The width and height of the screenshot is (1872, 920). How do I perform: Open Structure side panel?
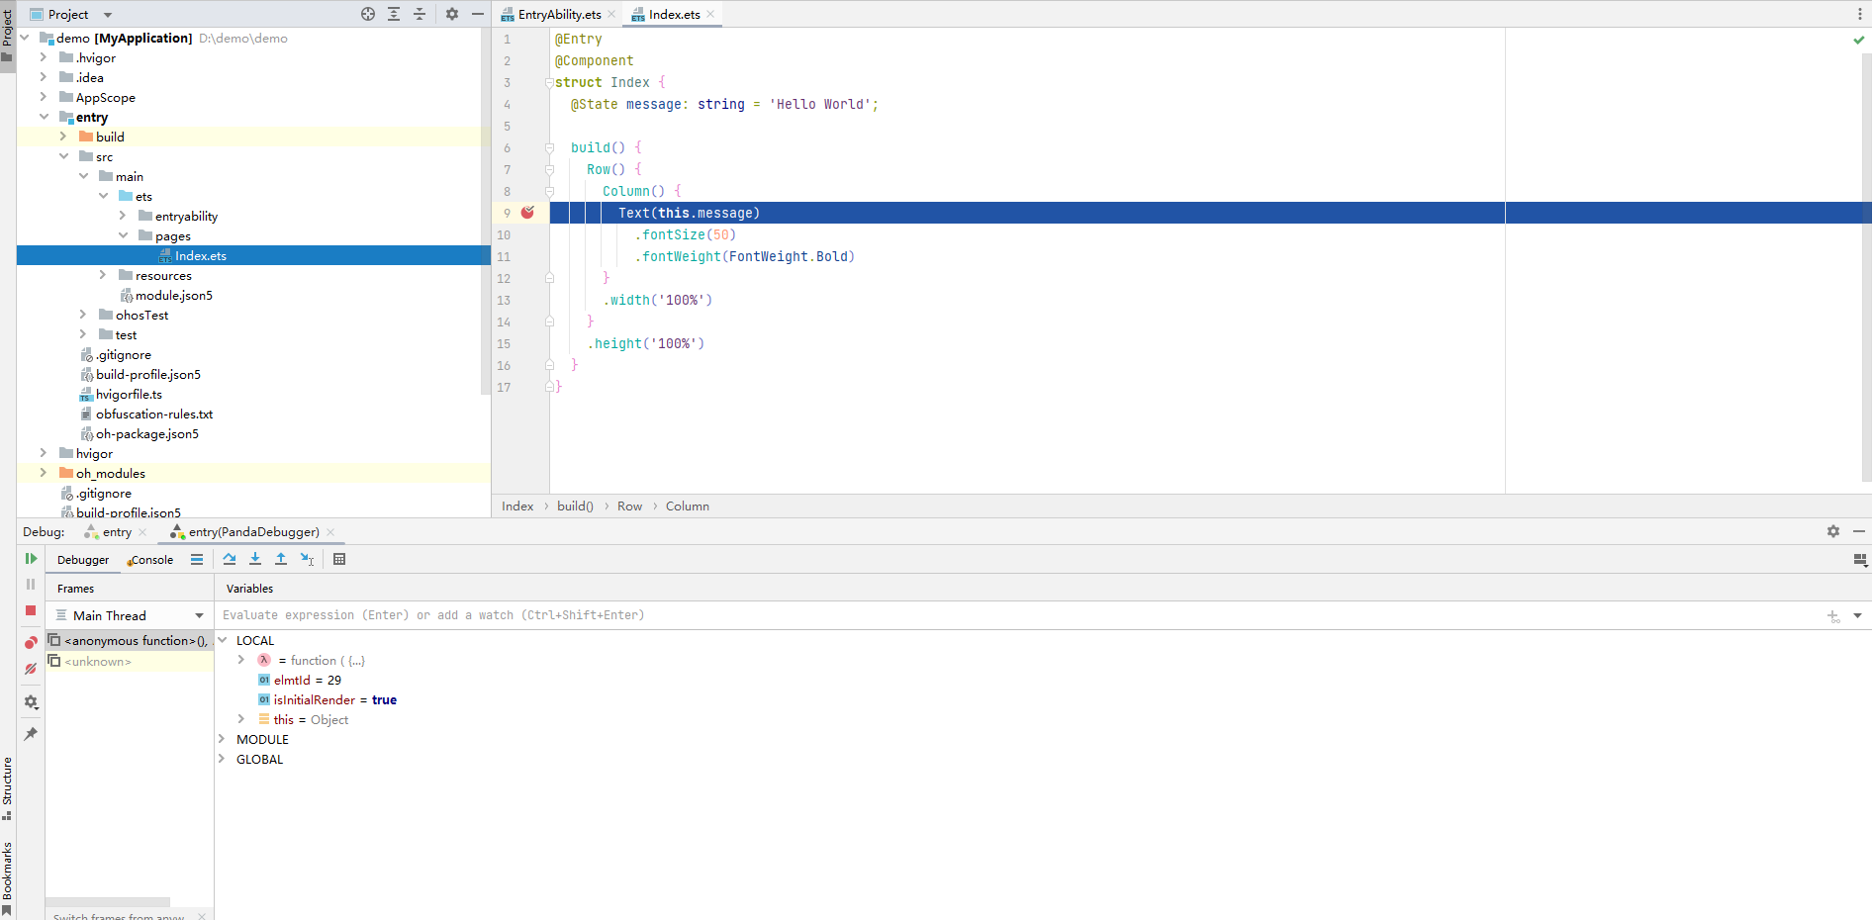(x=7, y=788)
